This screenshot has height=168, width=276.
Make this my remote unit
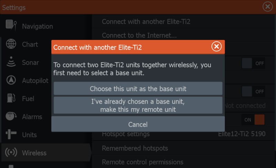[x=138, y=105]
